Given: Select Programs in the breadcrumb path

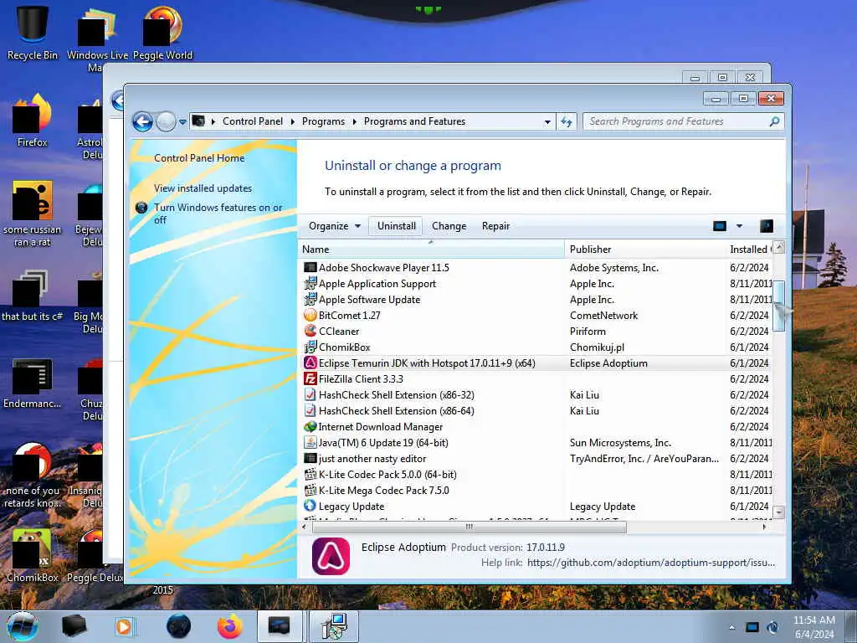Looking at the screenshot, I should point(323,121).
